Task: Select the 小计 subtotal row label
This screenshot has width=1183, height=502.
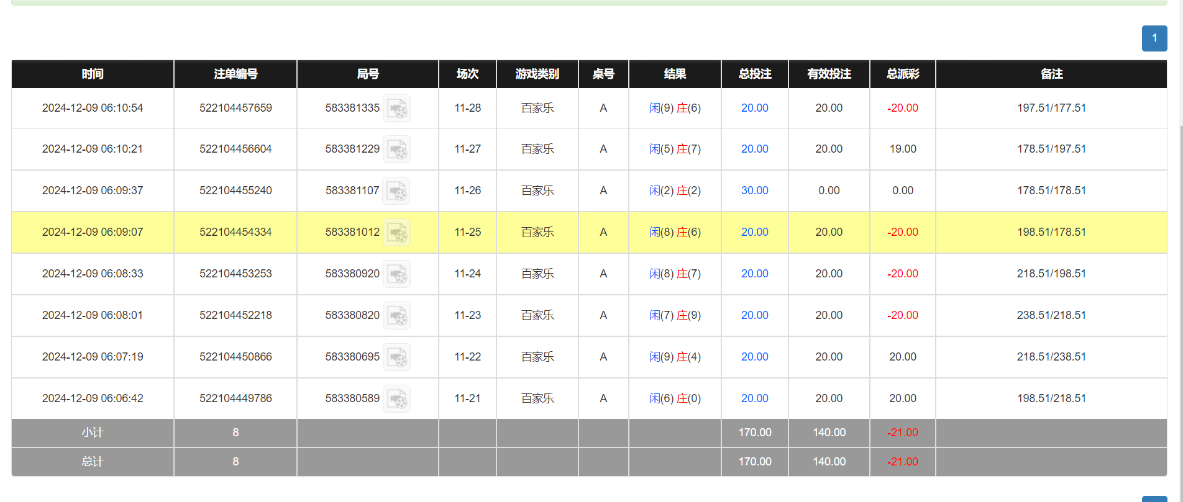Action: point(93,433)
